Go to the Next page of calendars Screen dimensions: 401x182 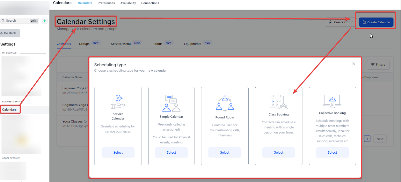click(x=380, y=139)
